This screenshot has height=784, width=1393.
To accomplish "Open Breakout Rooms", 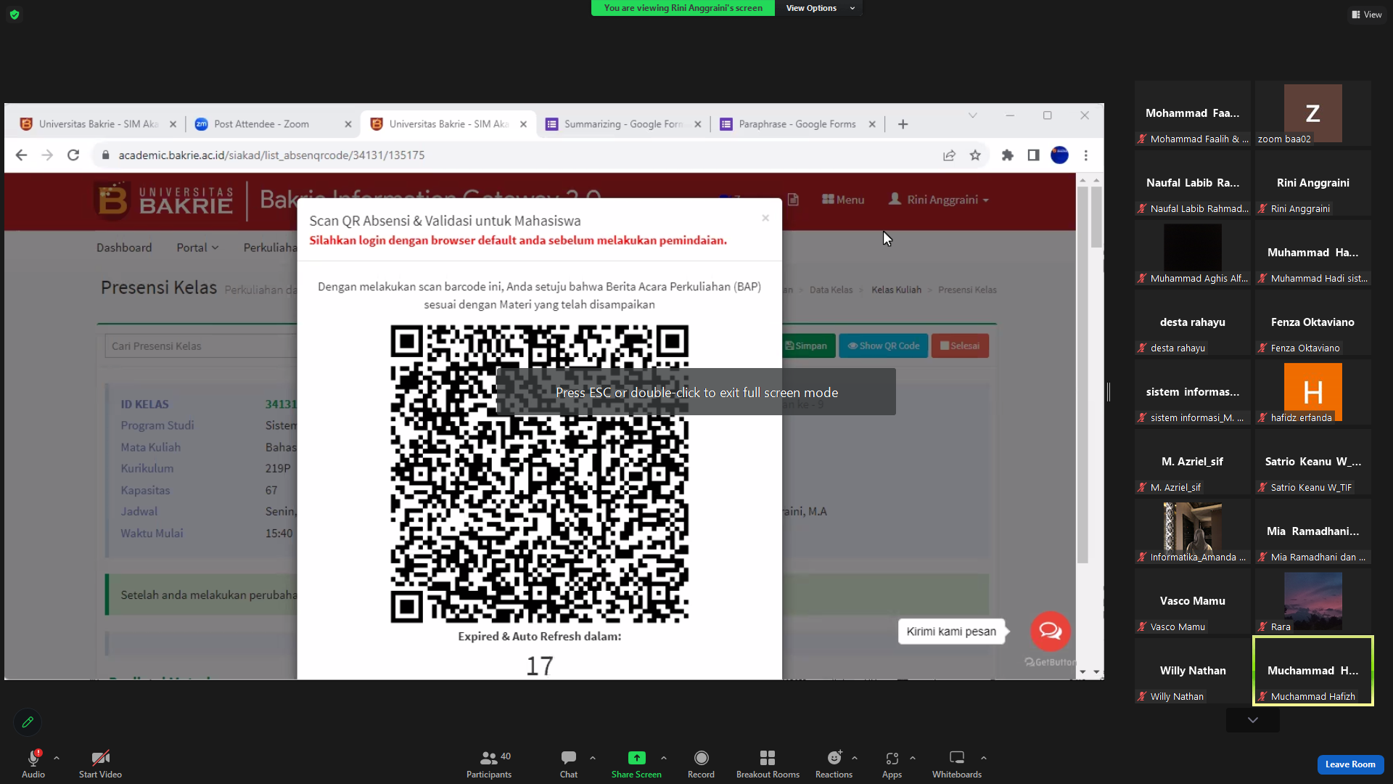I will point(768,763).
